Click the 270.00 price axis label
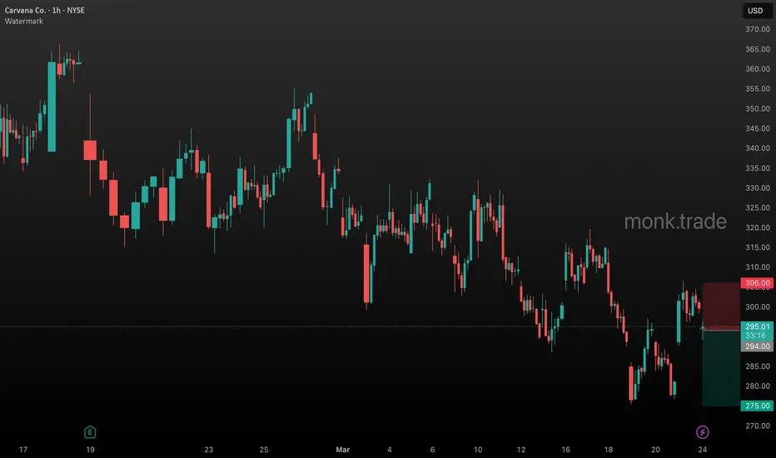Viewport: 776px width, 458px height. tap(758, 426)
